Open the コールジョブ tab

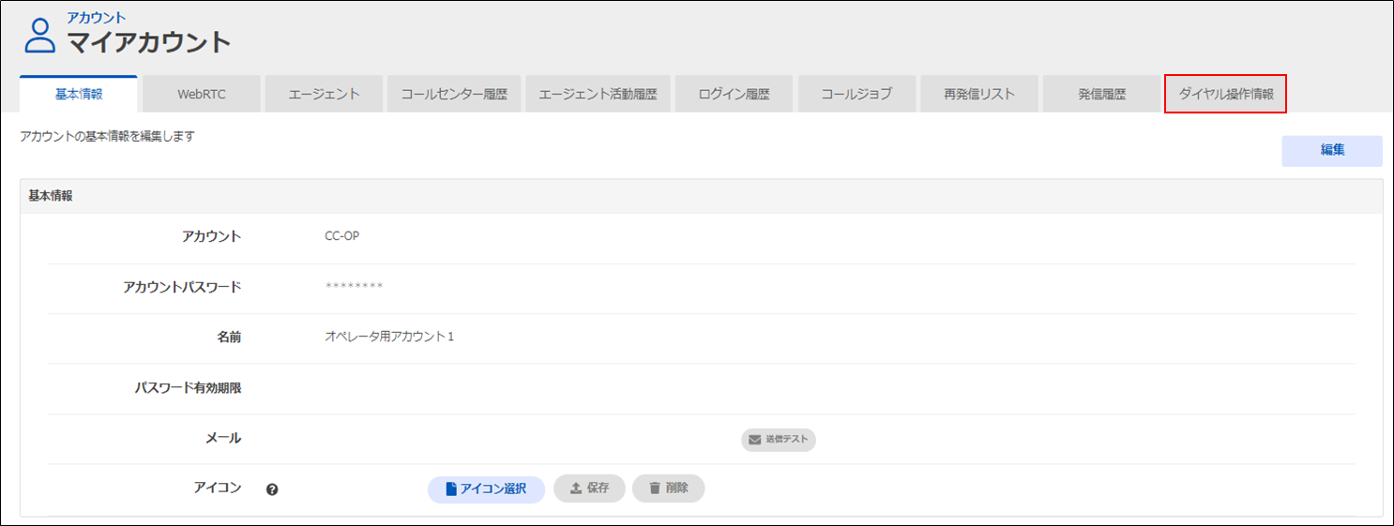coord(856,95)
